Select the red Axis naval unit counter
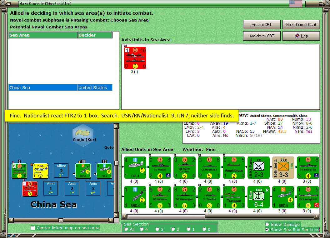The width and height of the screenshot is (330, 238). coord(135,58)
